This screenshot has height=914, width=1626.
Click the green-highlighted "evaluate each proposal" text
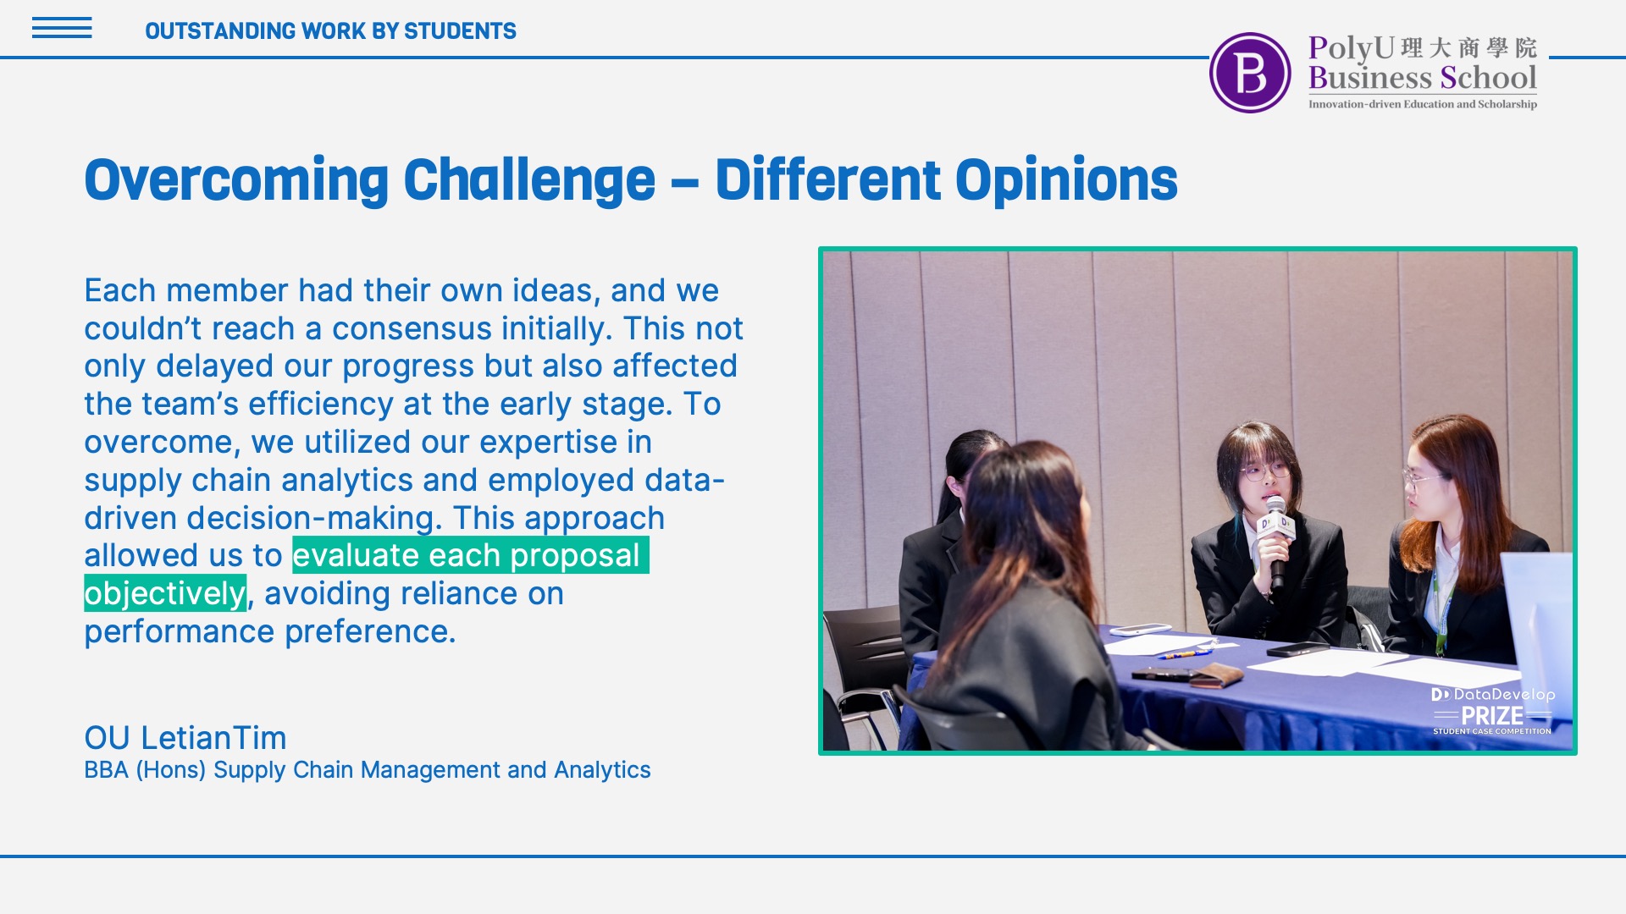(470, 556)
